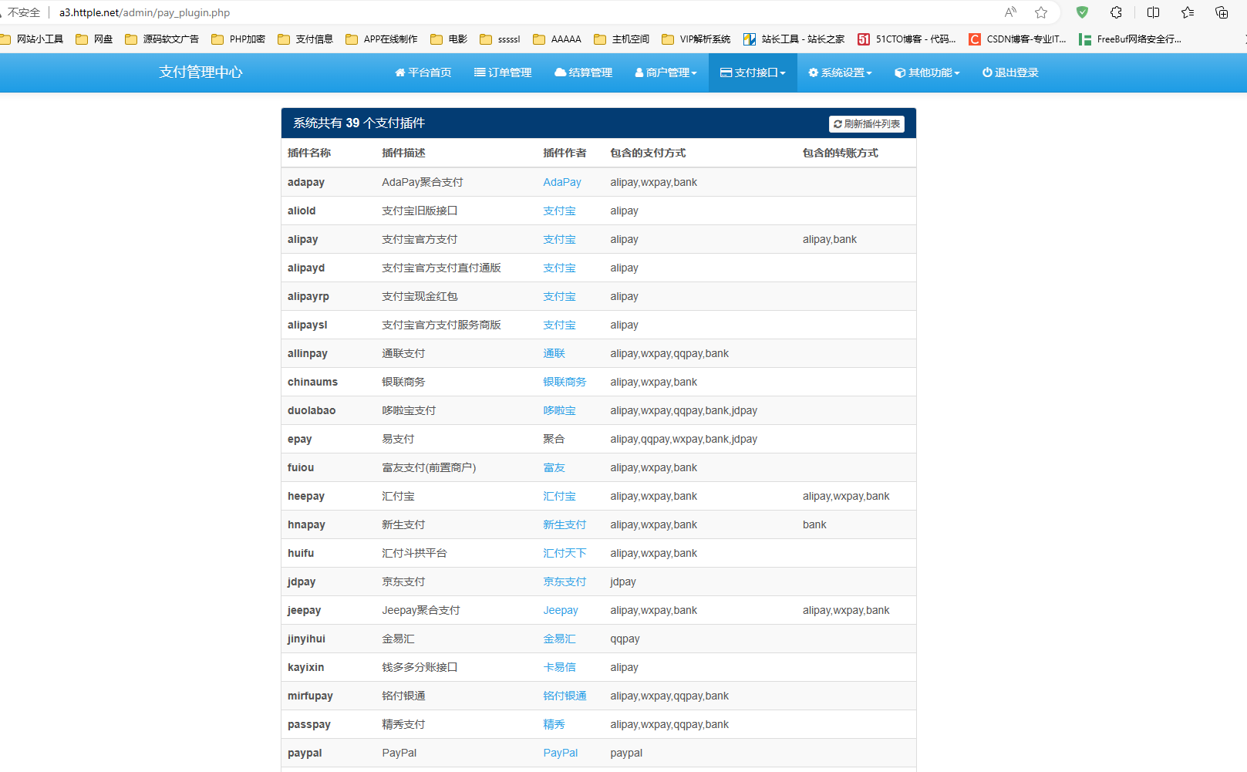Open 订单管理 in navbar
The height and width of the screenshot is (772, 1247).
(503, 72)
